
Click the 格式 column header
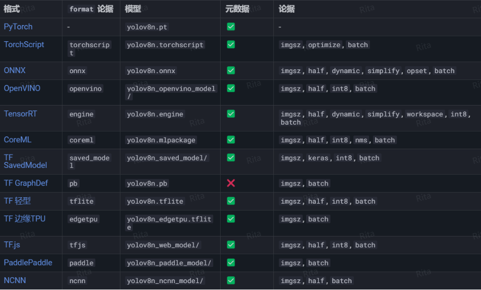pos(12,9)
